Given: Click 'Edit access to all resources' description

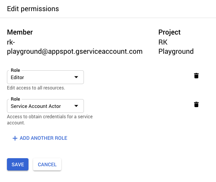Looking at the screenshot, I should [36, 88].
